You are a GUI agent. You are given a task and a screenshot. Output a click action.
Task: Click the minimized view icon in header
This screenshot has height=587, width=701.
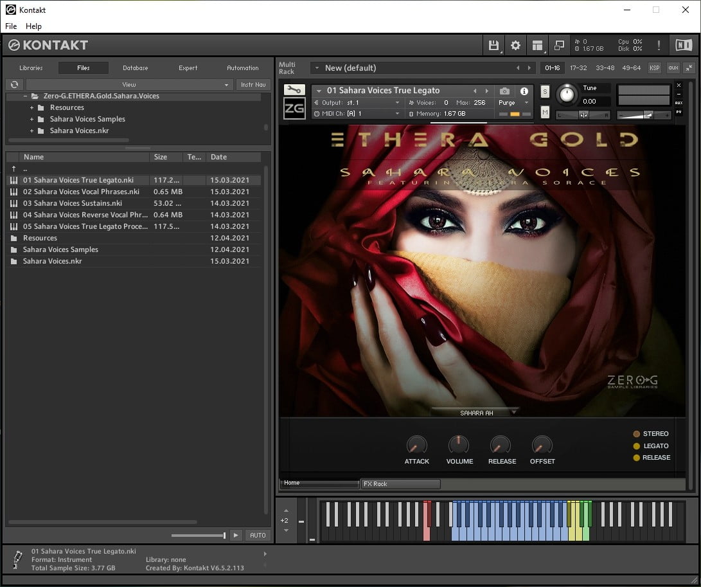click(x=559, y=45)
